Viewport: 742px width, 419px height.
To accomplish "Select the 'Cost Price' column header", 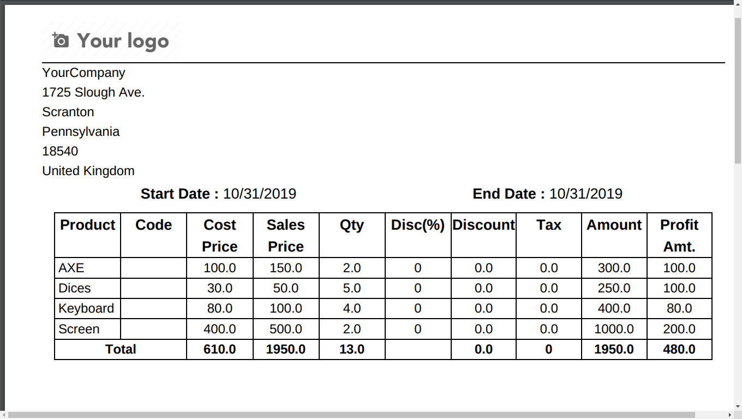I will click(220, 235).
